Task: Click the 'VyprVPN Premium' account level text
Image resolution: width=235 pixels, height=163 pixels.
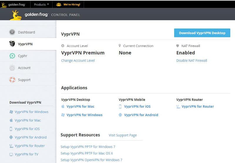Action: 83,53
